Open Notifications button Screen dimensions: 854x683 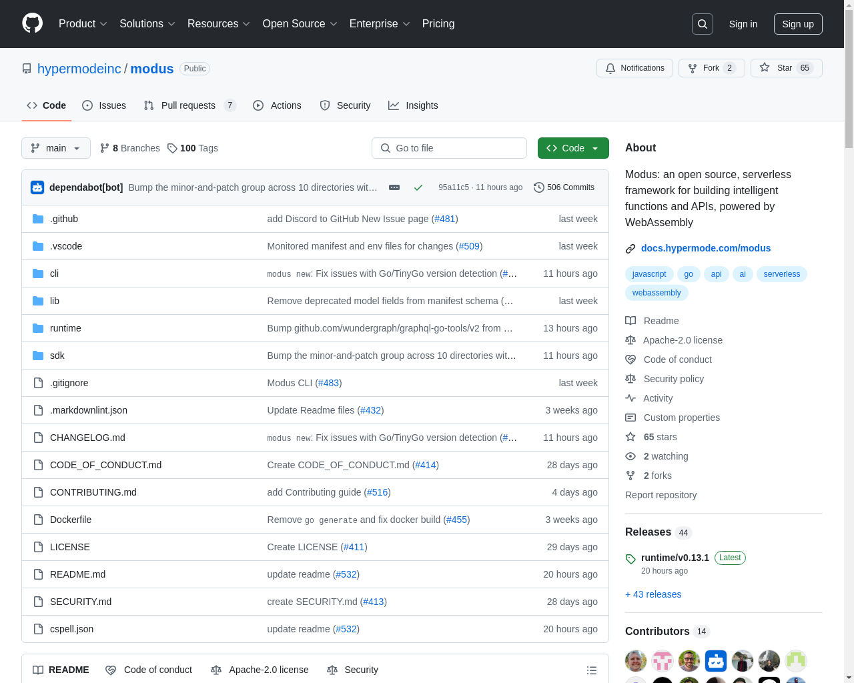[634, 68]
